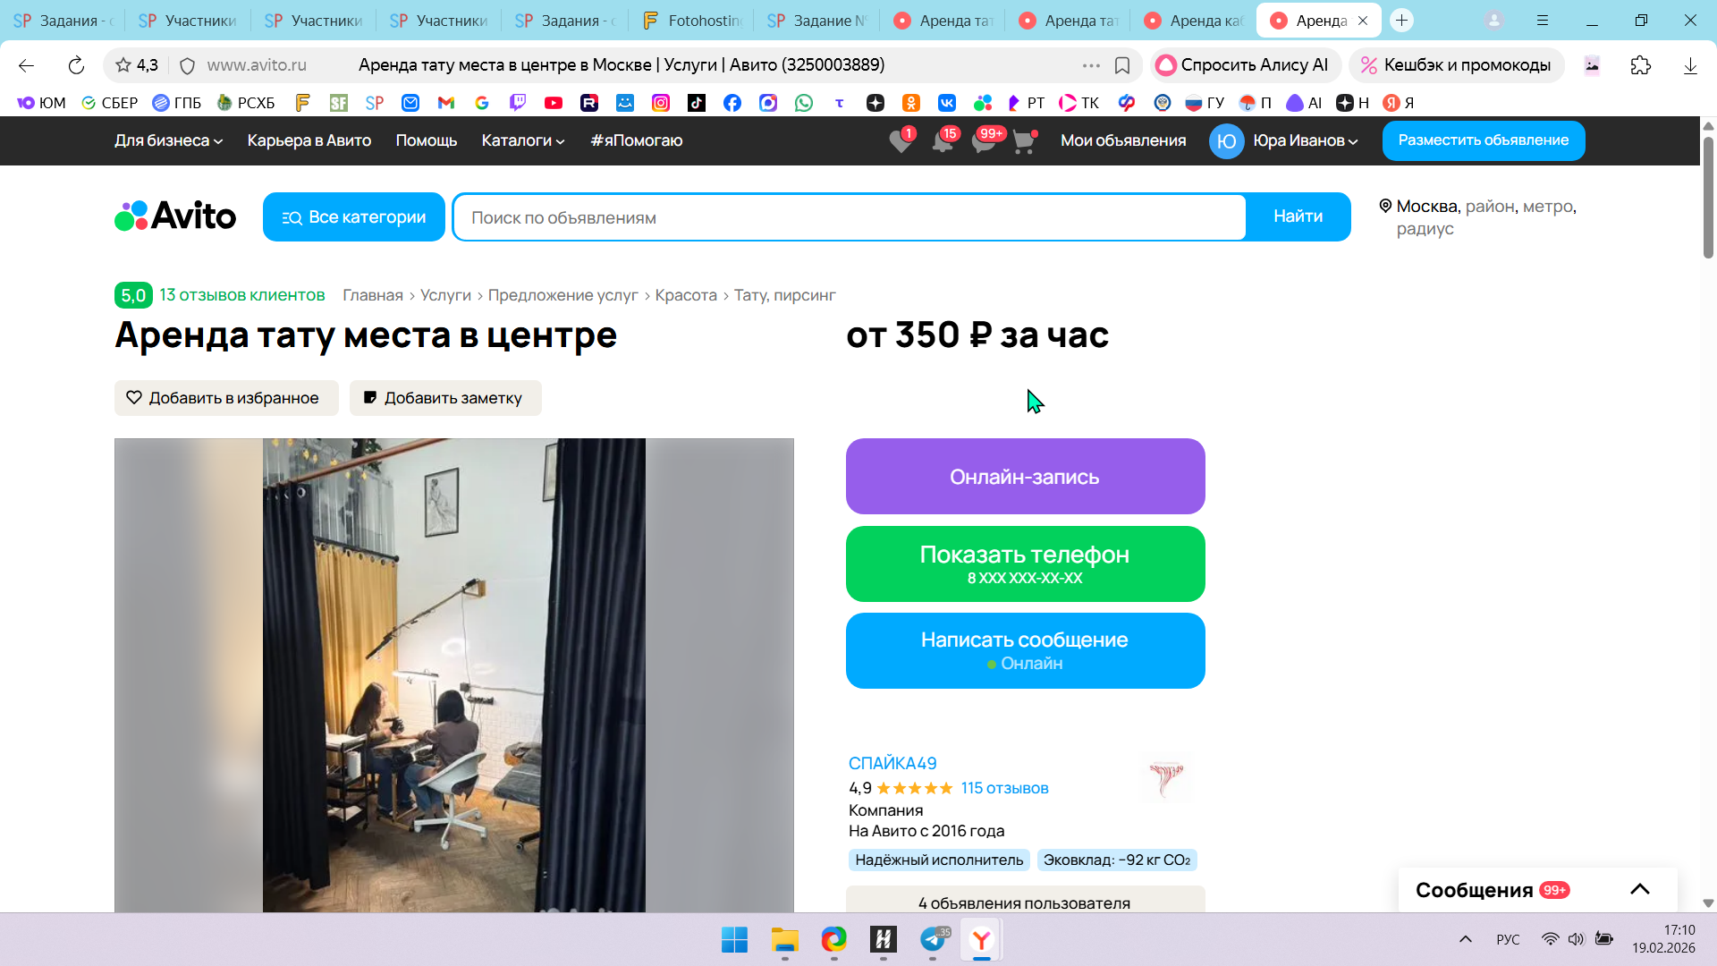Switch to the Fotohosting browser tab
This screenshot has width=1717, height=966.
click(693, 20)
